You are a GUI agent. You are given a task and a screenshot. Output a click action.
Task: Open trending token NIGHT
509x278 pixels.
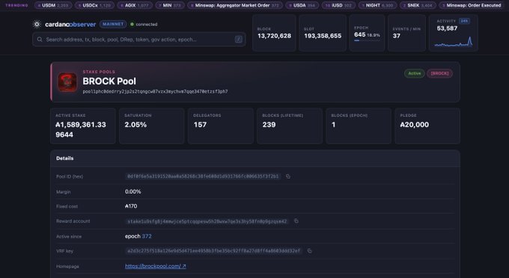tap(377, 5)
